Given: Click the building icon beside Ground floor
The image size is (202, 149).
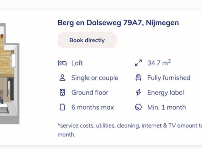Looking at the screenshot, I should pos(62,93).
